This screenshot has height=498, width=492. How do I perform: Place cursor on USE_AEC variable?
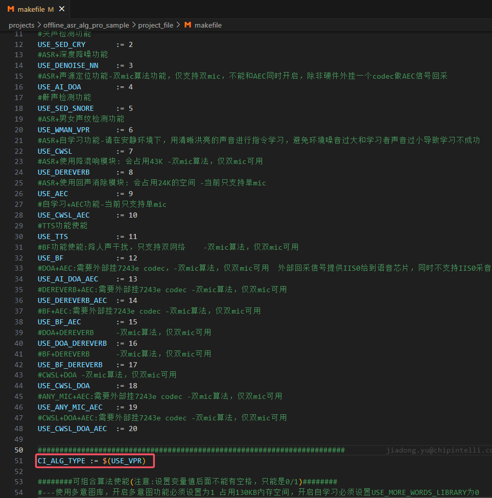point(53,194)
